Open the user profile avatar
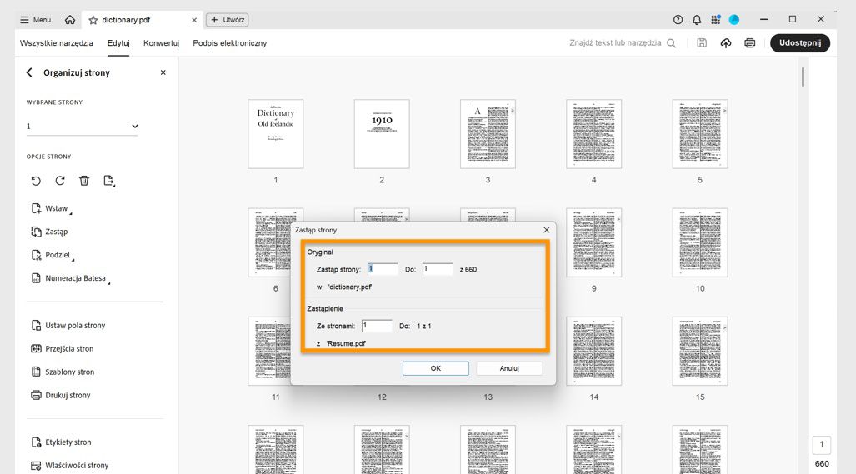 point(734,20)
